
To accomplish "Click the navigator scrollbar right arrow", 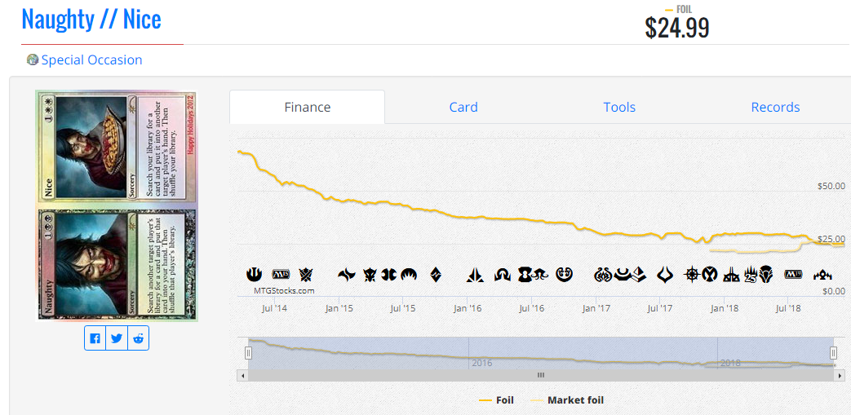I will click(x=840, y=375).
